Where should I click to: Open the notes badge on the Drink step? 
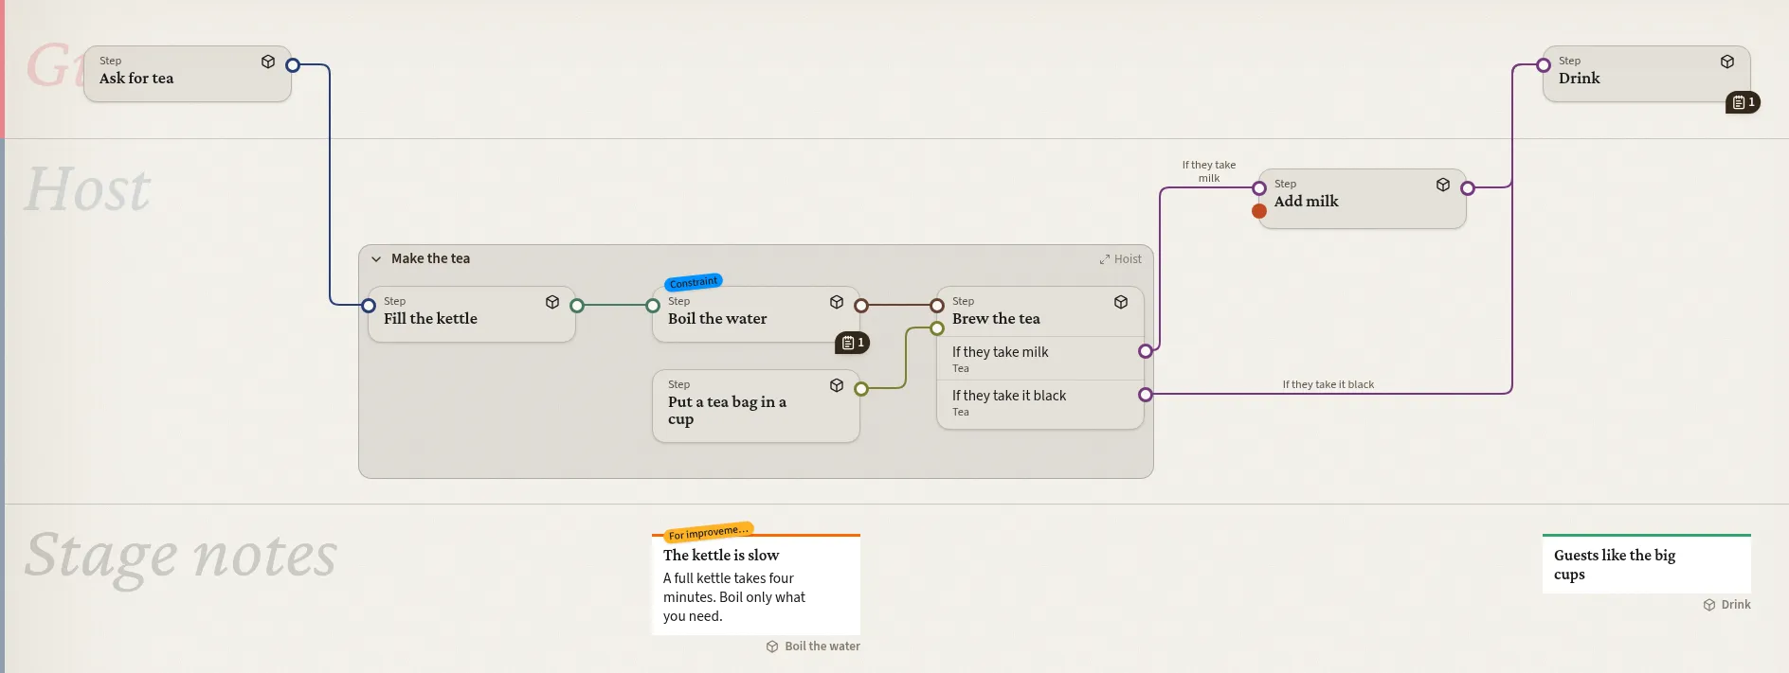pos(1744,102)
